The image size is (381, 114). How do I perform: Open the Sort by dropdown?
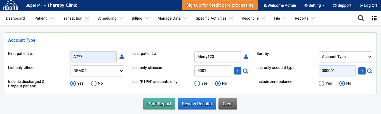pyautogui.click(x=345, y=57)
